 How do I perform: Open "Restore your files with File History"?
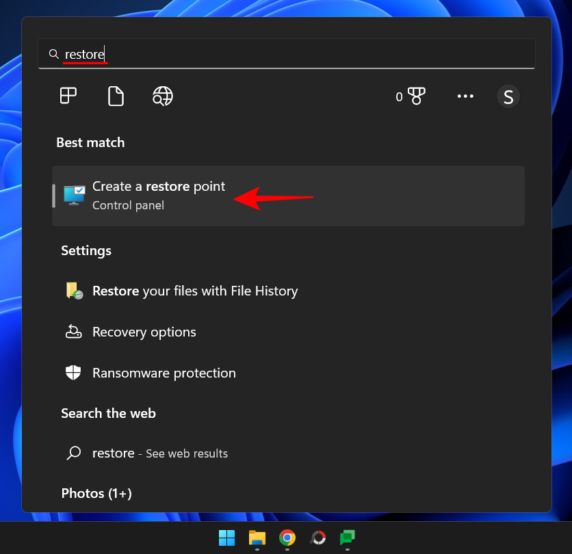click(195, 291)
